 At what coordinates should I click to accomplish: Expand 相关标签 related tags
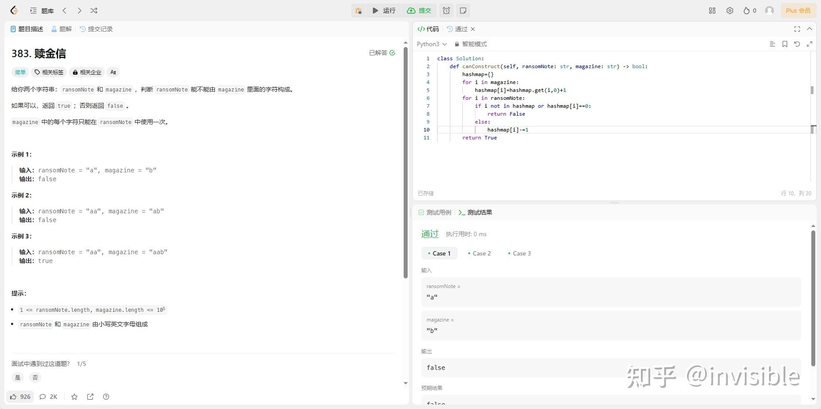49,72
